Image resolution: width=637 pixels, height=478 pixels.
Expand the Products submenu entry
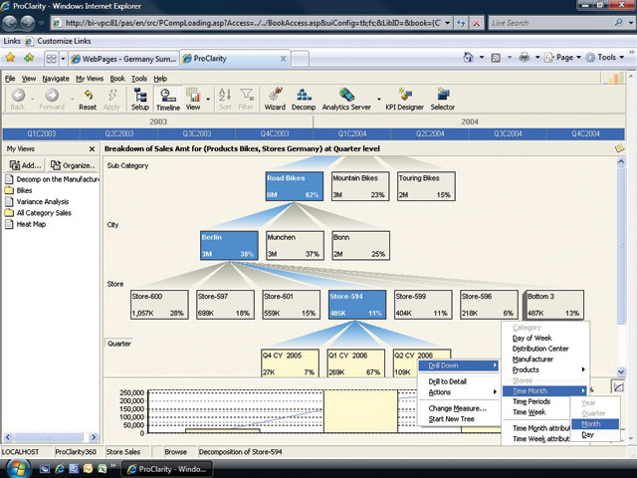coord(526,369)
